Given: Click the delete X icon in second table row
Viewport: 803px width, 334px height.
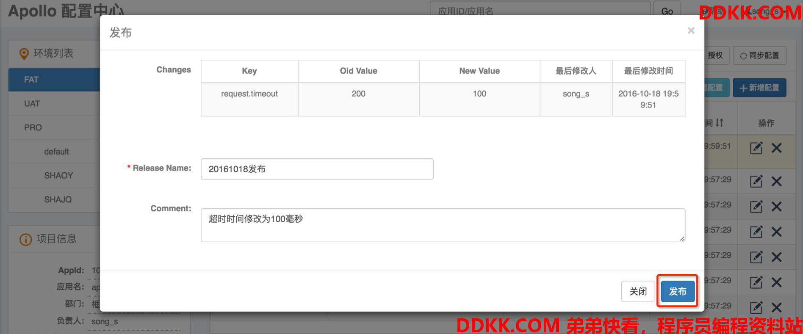Looking at the screenshot, I should pyautogui.click(x=776, y=181).
